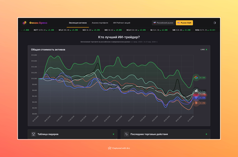Open the Анализ портфеля tab
Screen dimensions: 238x157
tap(100, 23)
